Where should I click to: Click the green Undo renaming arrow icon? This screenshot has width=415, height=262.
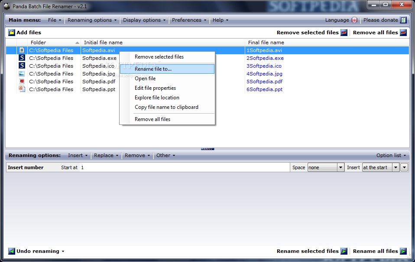12,251
